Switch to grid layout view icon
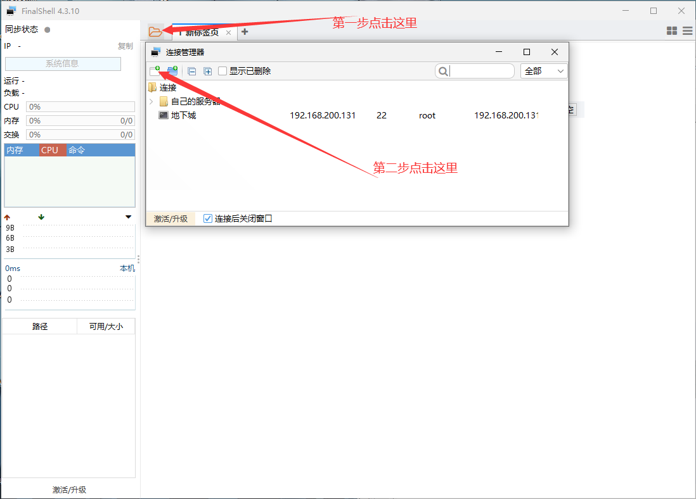 point(672,31)
